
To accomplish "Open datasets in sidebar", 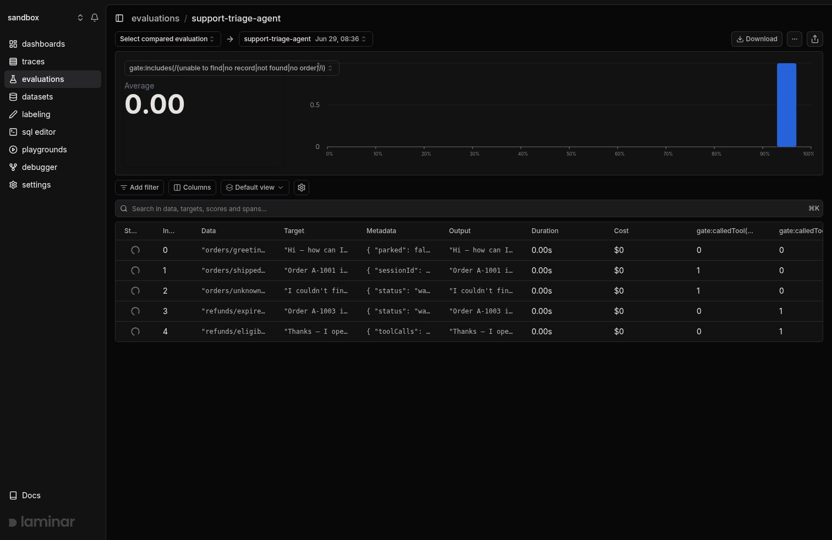I will (x=53, y=97).
